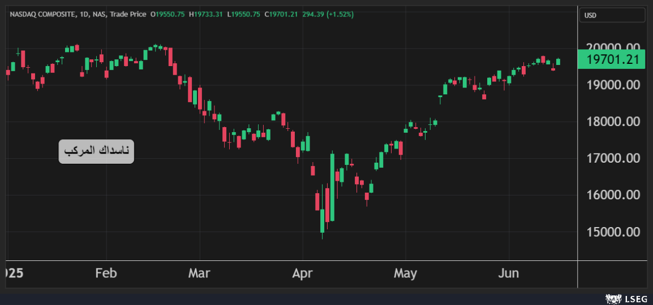Select the 16000.00 price scale level
Image resolution: width=653 pixels, height=305 pixels.
613,195
